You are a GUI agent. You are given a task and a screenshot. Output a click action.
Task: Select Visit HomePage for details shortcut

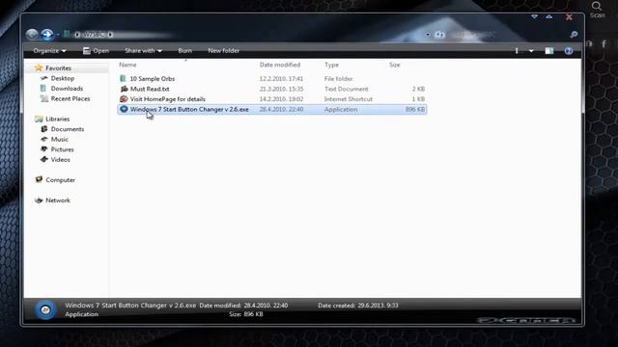pyautogui.click(x=167, y=99)
